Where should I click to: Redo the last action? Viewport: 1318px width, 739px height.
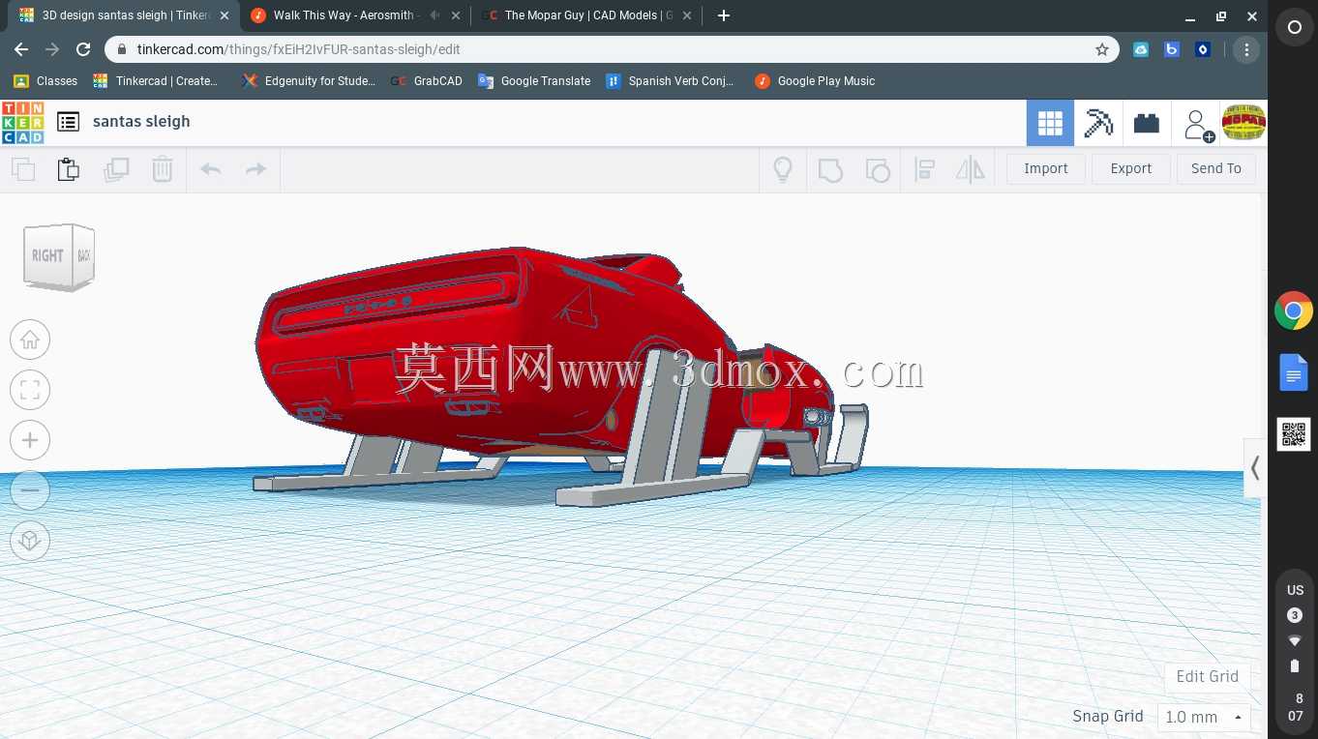(x=255, y=169)
